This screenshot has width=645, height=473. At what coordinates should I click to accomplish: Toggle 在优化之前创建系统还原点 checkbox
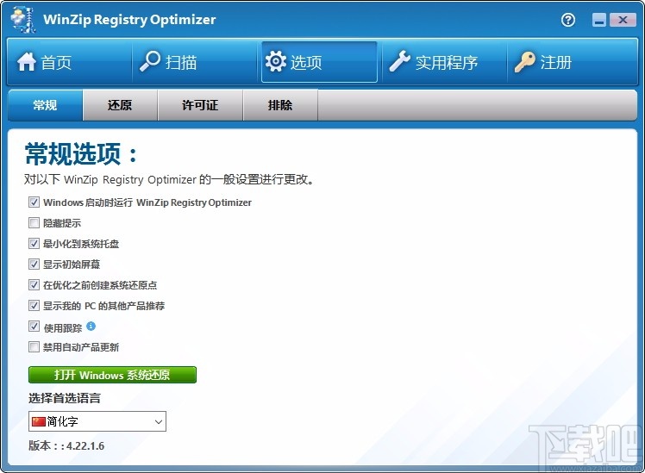(x=34, y=285)
